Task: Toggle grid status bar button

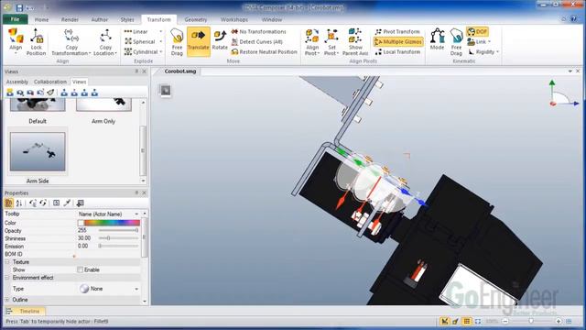Action: tap(467, 321)
